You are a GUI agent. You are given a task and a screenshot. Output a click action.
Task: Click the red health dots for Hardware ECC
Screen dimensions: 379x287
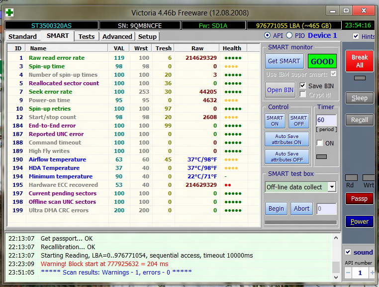(228, 185)
